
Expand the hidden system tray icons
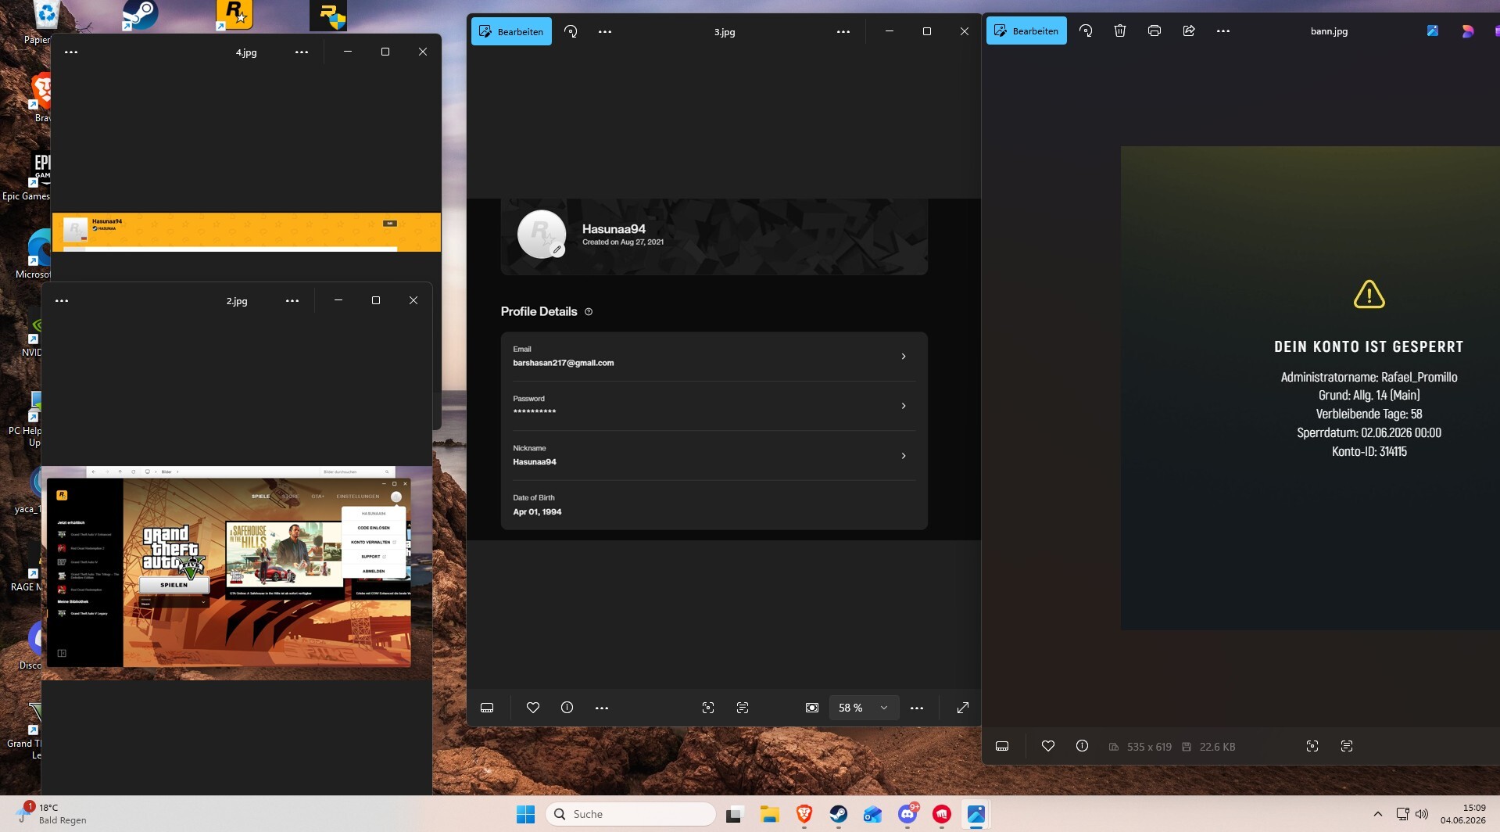(1378, 814)
